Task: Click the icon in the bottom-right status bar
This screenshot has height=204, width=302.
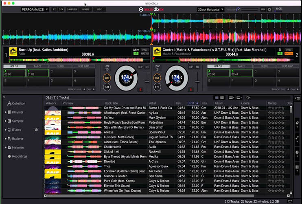Action: pyautogui.click(x=290, y=201)
